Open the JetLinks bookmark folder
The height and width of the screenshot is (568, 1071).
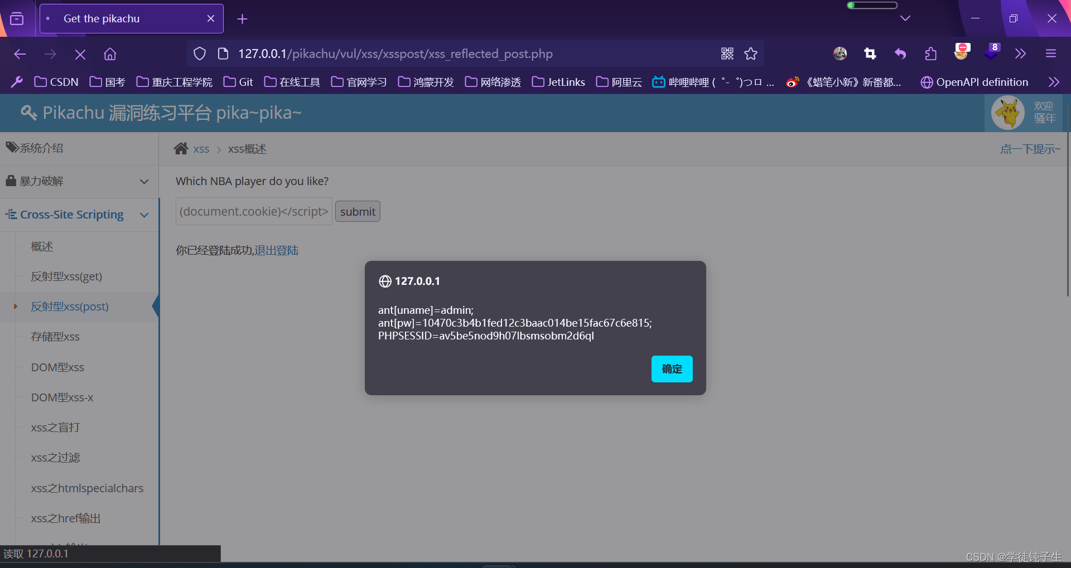coord(558,82)
